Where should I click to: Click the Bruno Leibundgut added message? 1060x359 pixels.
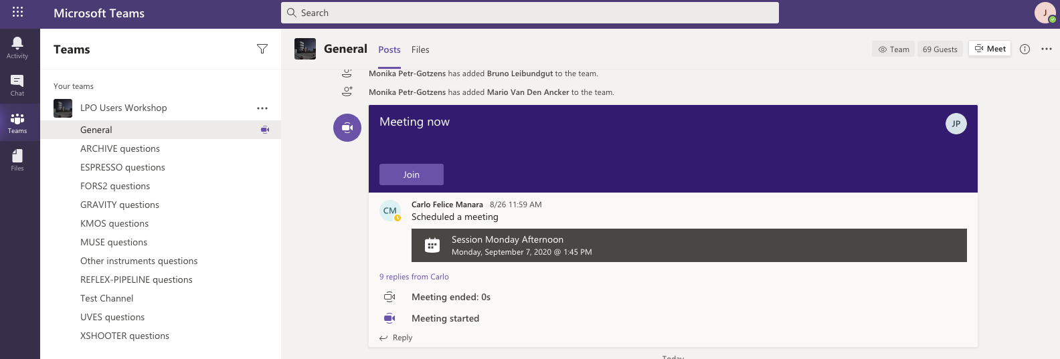(x=483, y=74)
